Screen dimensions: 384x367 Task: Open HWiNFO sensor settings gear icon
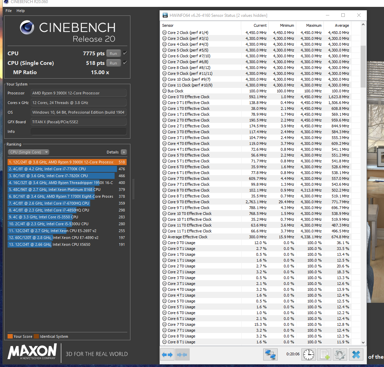click(x=340, y=355)
